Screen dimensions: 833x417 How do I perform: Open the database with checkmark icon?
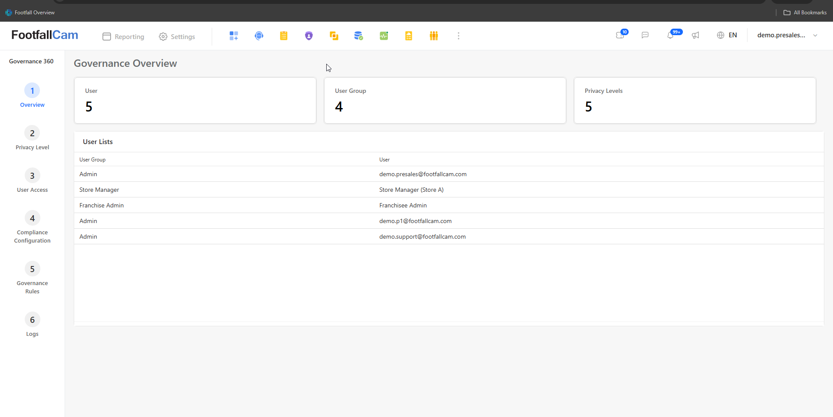point(358,36)
